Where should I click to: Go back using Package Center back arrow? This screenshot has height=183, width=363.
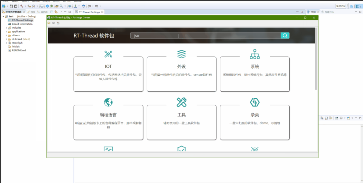(x=49, y=23)
